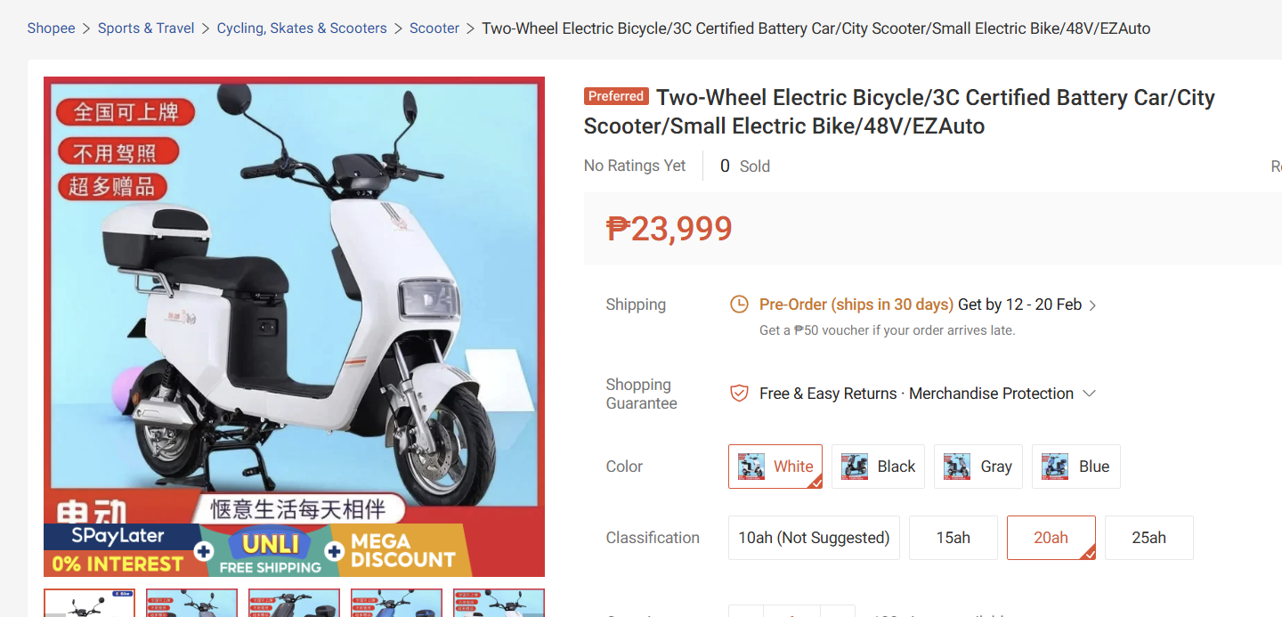Go to Sports & Travel breadcrumb
1282x617 pixels.
146,28
